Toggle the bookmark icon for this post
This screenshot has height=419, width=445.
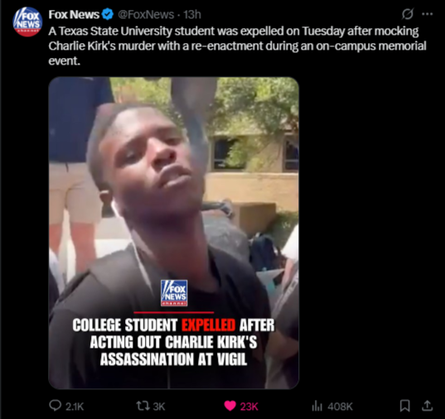click(404, 406)
